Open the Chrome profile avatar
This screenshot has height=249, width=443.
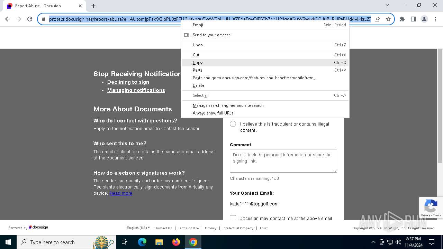424,19
